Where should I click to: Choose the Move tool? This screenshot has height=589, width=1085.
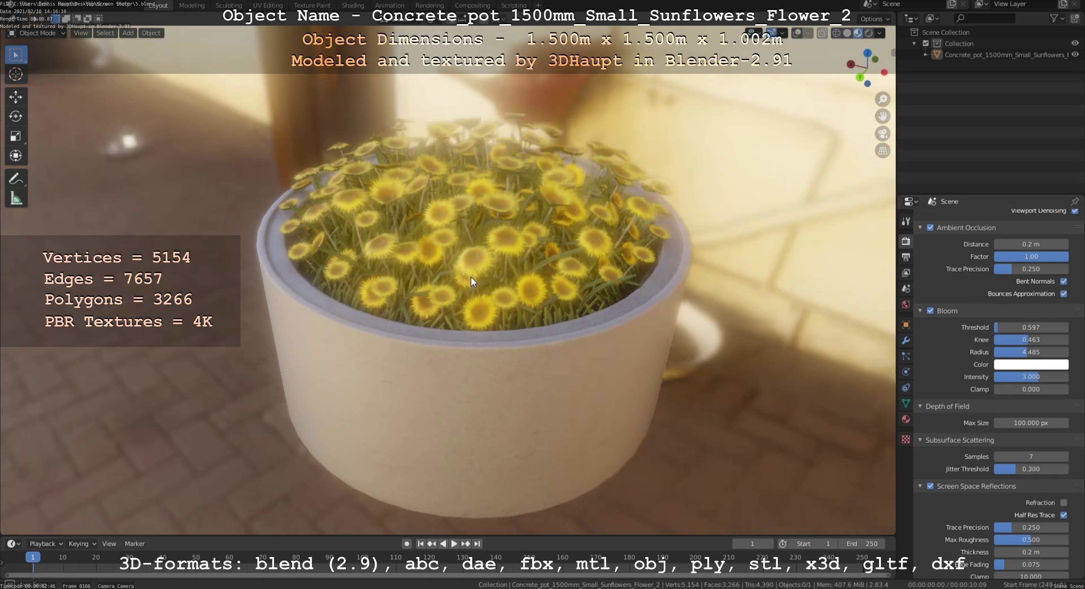pyautogui.click(x=16, y=97)
